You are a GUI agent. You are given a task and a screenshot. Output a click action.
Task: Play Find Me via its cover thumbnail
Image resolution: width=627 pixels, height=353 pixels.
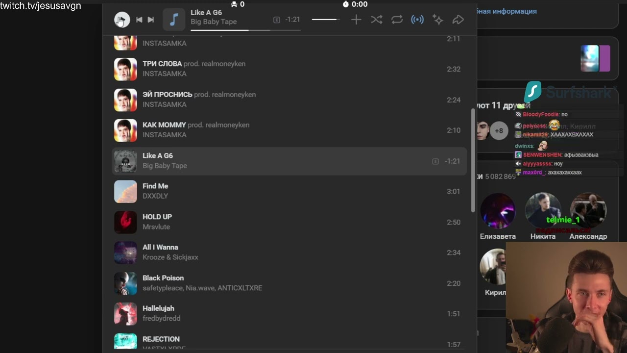click(x=125, y=191)
